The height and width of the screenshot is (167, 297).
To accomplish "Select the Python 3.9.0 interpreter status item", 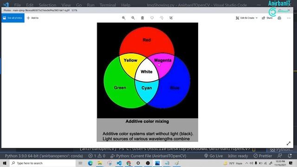I will click(44, 156).
